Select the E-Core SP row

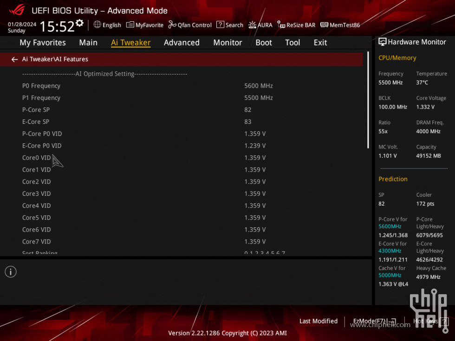point(182,122)
